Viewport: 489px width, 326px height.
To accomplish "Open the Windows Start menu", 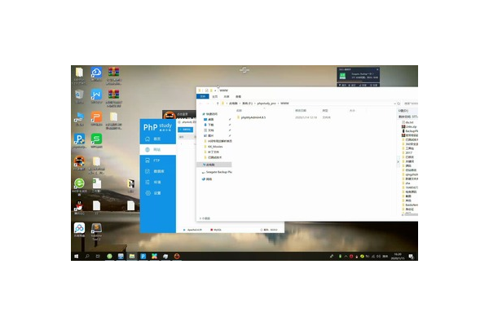I will pyautogui.click(x=76, y=256).
